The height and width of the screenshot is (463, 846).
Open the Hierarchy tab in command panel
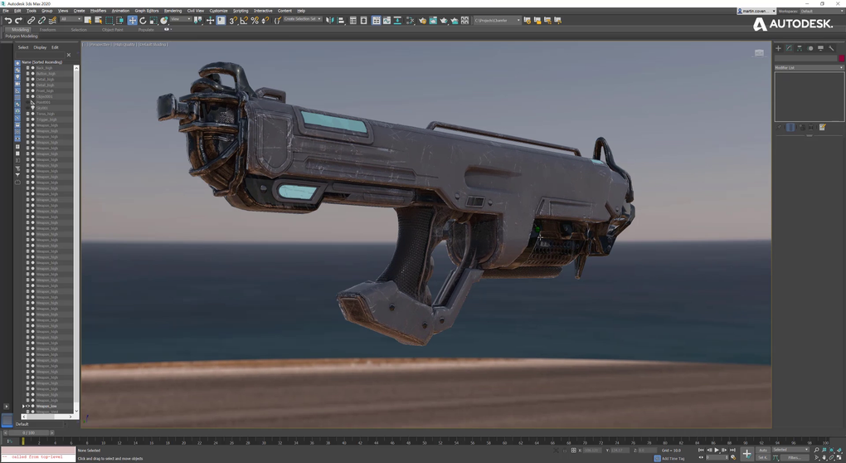coord(800,48)
